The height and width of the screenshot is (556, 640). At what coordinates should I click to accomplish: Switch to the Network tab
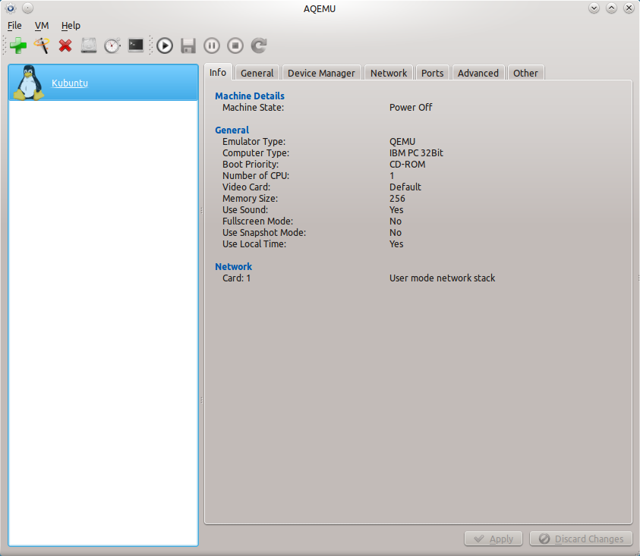tap(389, 73)
